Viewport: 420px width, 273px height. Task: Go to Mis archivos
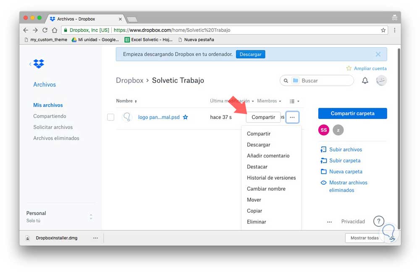(x=48, y=105)
